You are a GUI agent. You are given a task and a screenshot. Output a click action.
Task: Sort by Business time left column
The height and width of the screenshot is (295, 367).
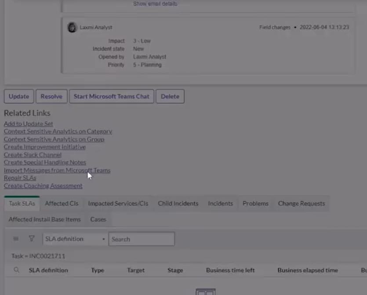[x=230, y=270]
